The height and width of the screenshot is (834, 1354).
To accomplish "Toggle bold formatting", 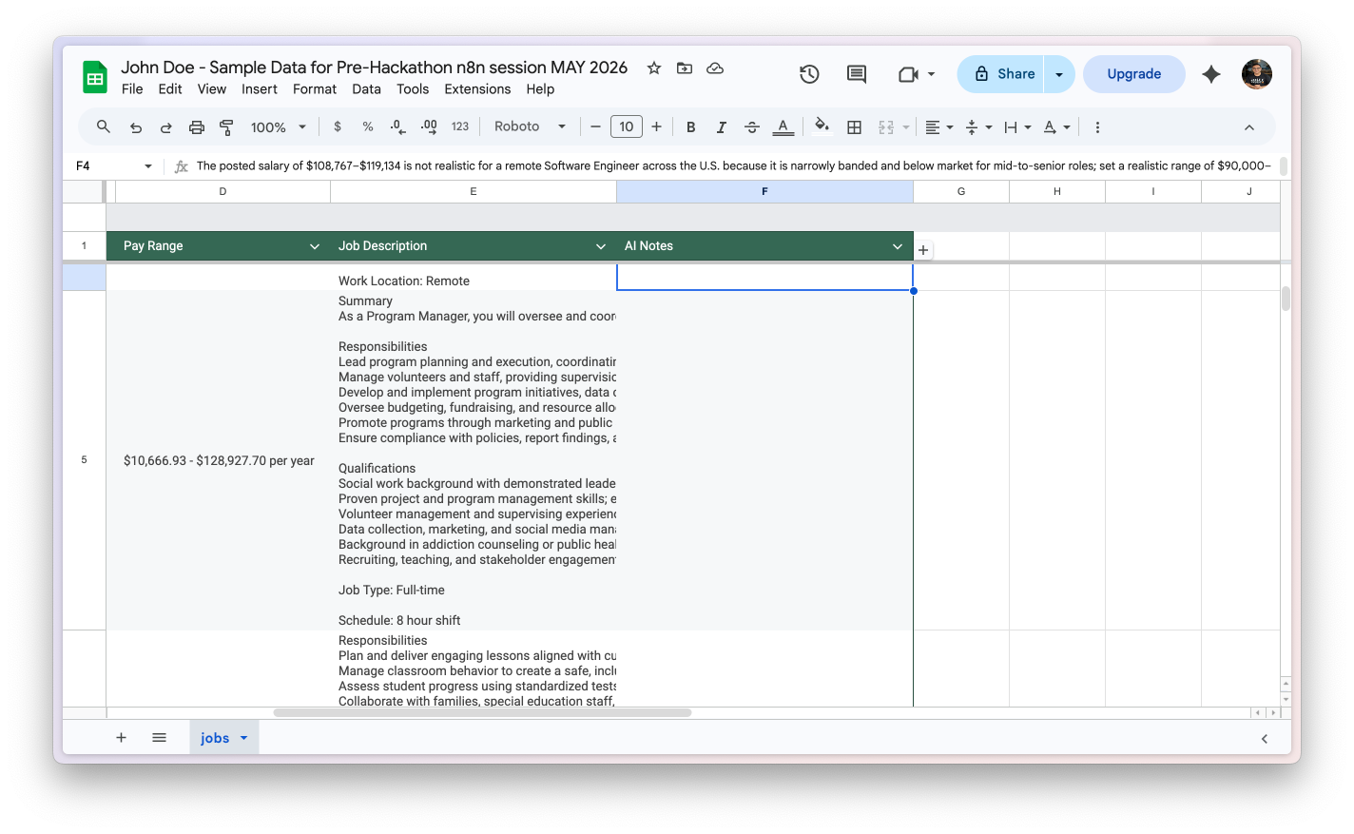I will click(691, 127).
